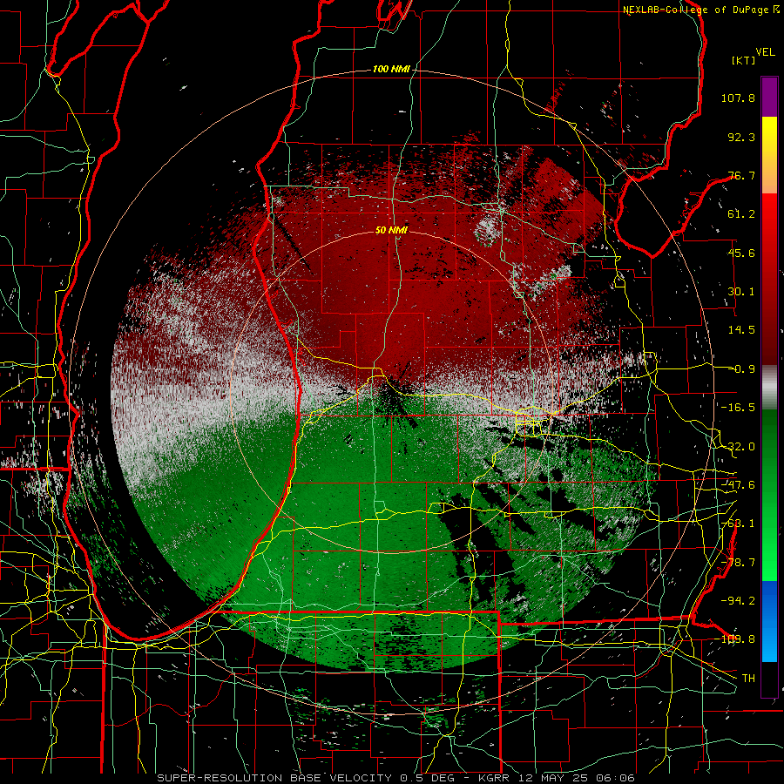Pick the gray near-zero color bar segment
Viewport: 784px width, 784px height.
coord(769,388)
